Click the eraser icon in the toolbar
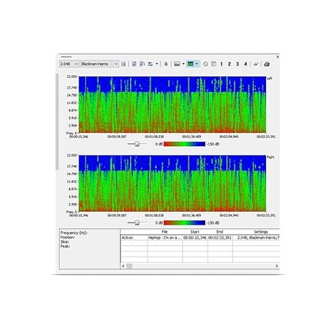The width and height of the screenshot is (335, 335). pos(256,64)
